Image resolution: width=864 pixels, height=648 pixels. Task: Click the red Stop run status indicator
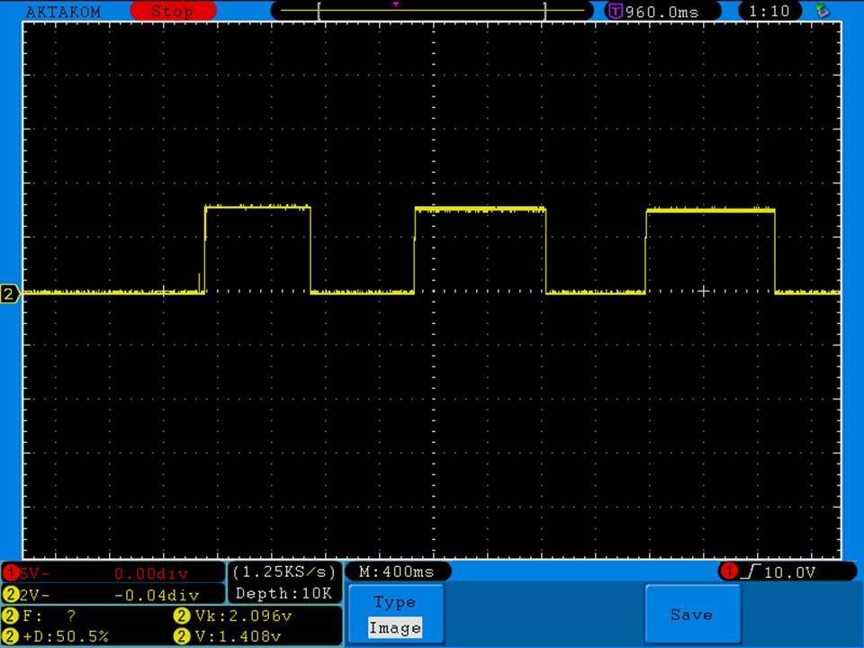pos(173,12)
